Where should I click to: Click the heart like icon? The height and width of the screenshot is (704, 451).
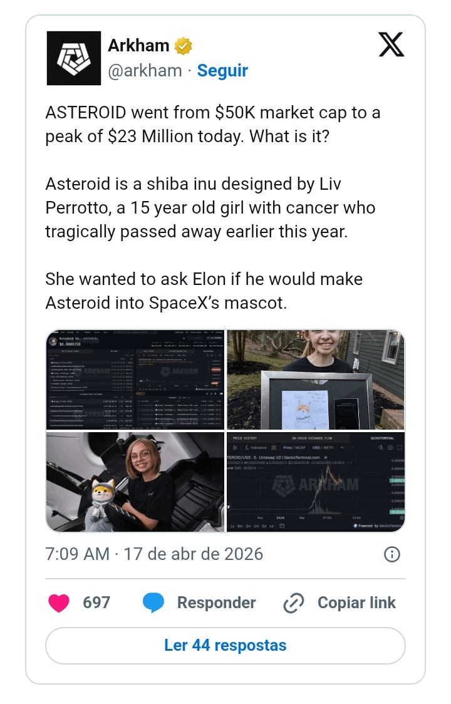point(59,603)
